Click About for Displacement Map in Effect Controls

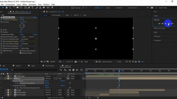coord(35,34)
